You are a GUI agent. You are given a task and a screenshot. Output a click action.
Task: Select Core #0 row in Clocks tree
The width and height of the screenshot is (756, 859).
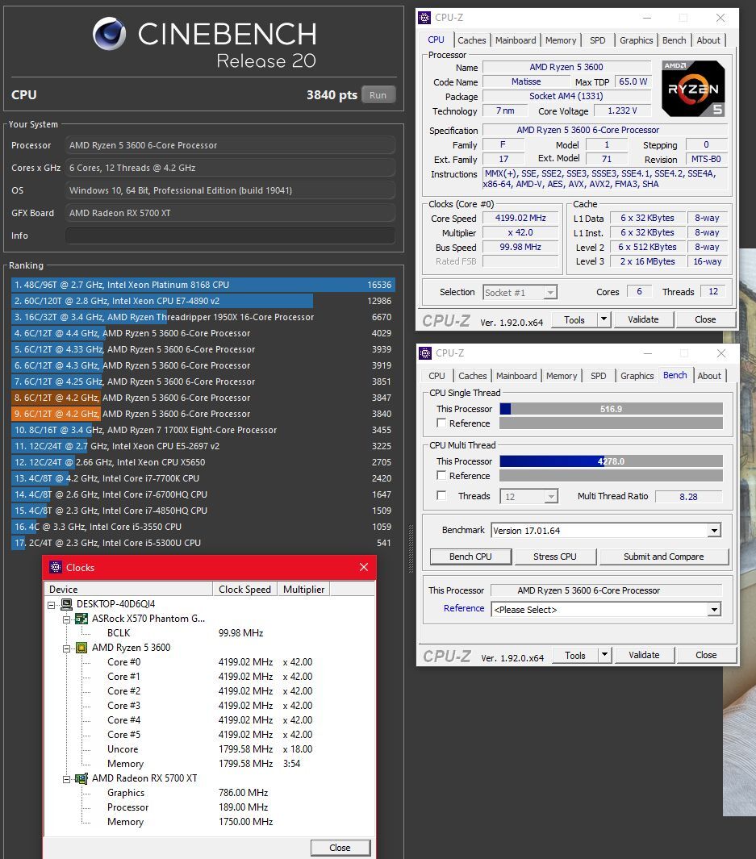click(123, 661)
